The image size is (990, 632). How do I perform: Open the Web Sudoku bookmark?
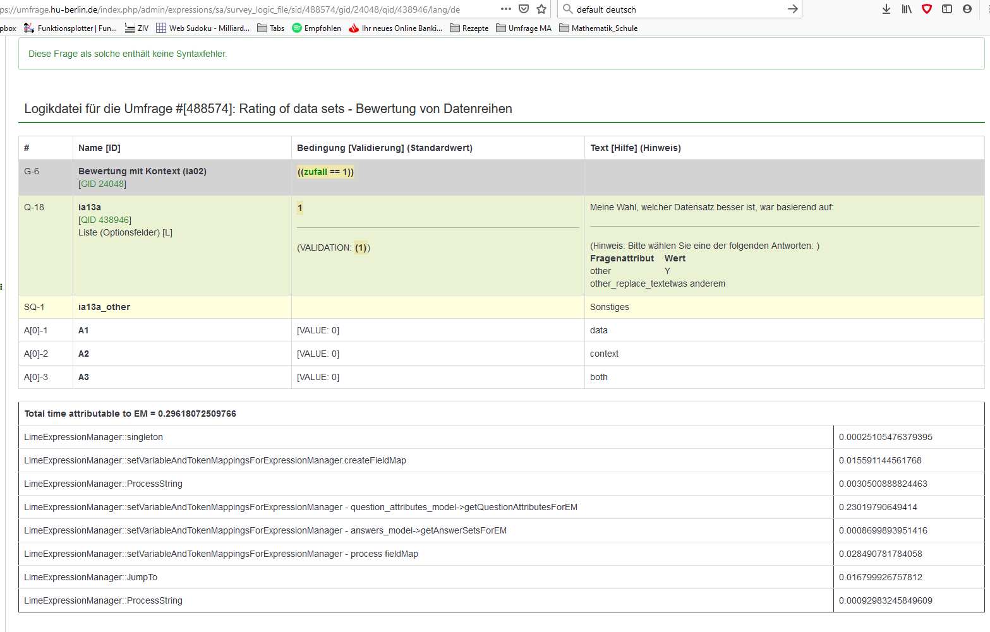(x=203, y=28)
